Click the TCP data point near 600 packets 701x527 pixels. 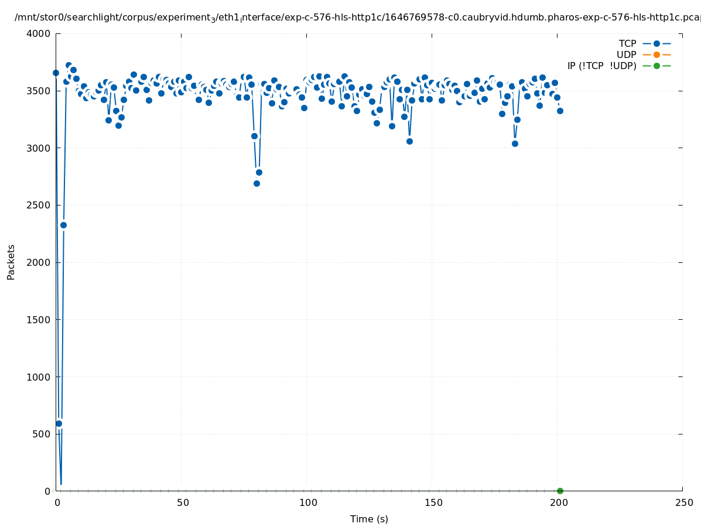(59, 423)
